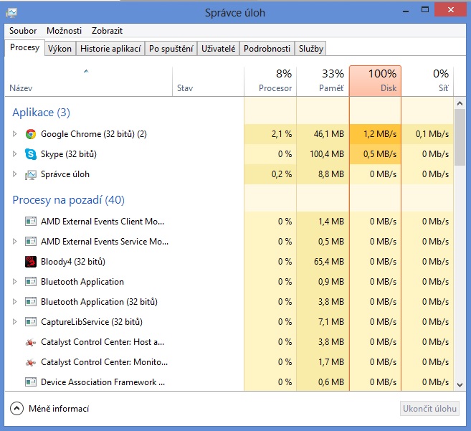Sort by the Stav column header
This screenshot has height=431, width=471.
tap(208, 81)
